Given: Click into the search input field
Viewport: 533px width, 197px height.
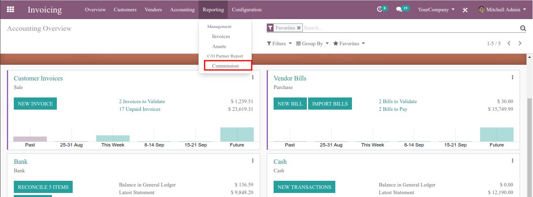Looking at the screenshot, I should coord(411,28).
